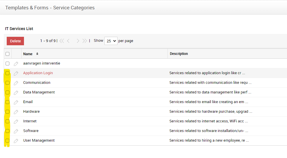Jump to the last page
The height and width of the screenshot is (158, 287).
click(x=85, y=41)
